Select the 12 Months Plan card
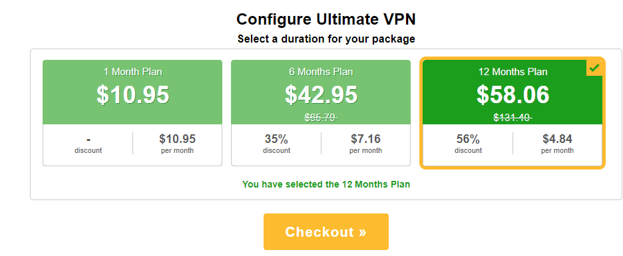 [513, 113]
